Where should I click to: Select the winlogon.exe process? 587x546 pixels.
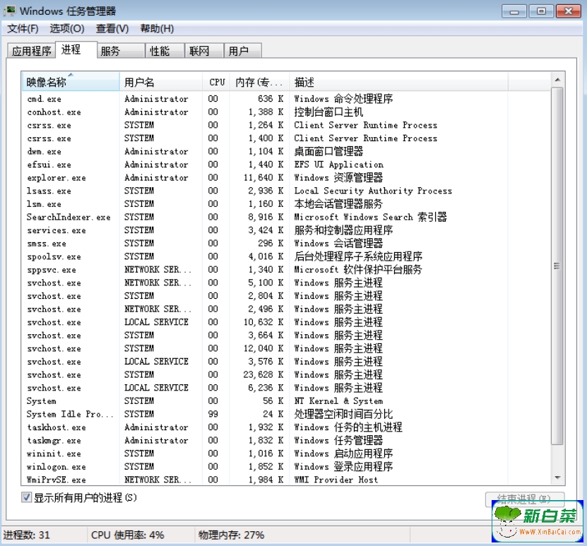[286, 467]
